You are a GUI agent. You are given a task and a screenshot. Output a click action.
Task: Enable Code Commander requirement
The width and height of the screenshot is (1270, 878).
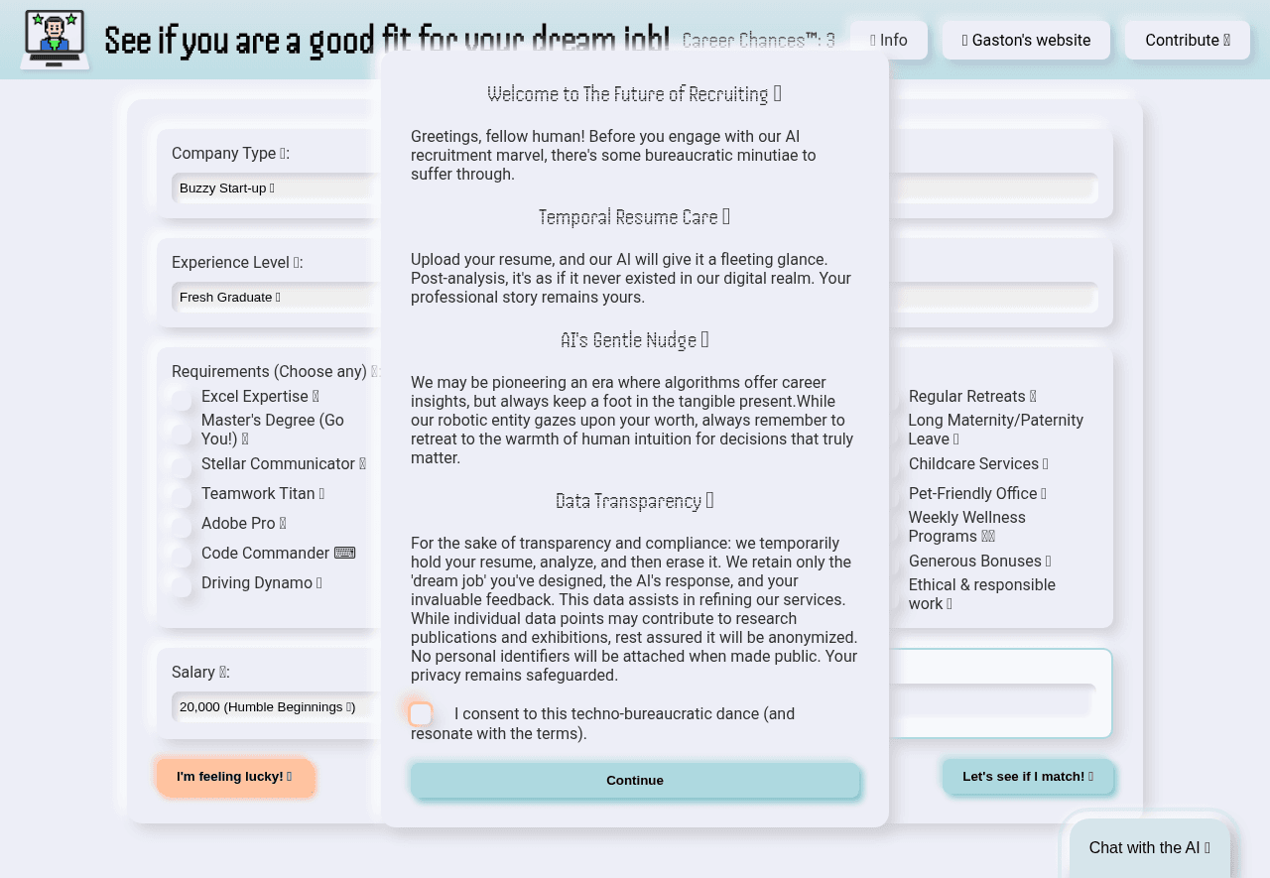pos(181,555)
